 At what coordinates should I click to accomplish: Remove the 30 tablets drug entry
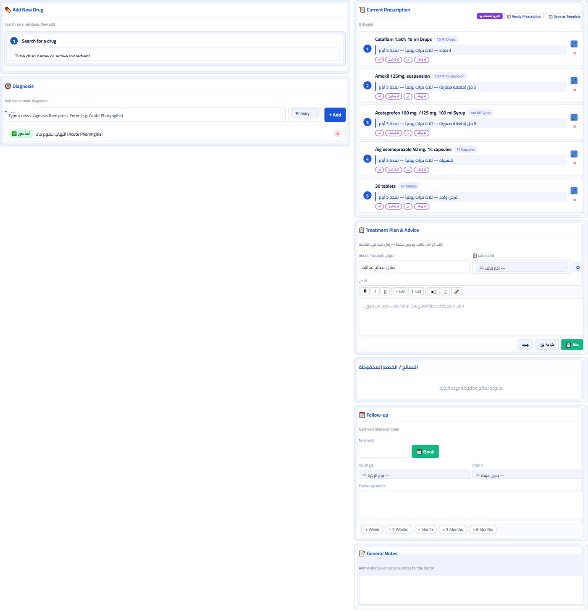[575, 200]
